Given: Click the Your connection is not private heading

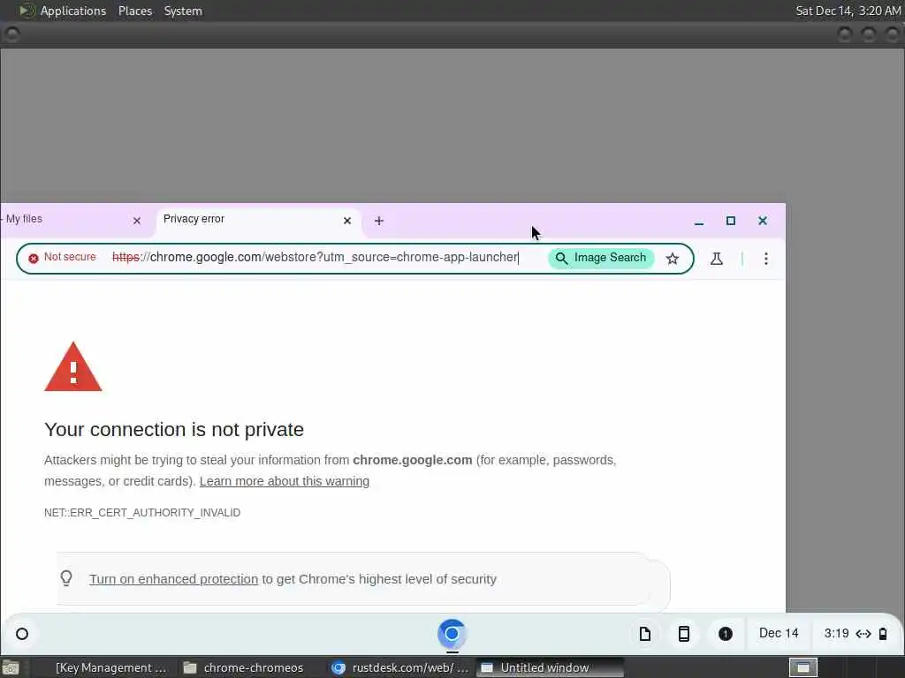Looking at the screenshot, I should tap(174, 430).
